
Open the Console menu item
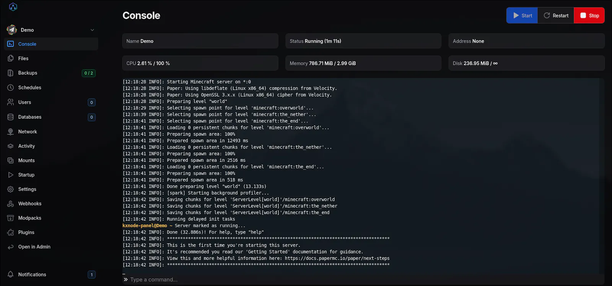(x=51, y=44)
